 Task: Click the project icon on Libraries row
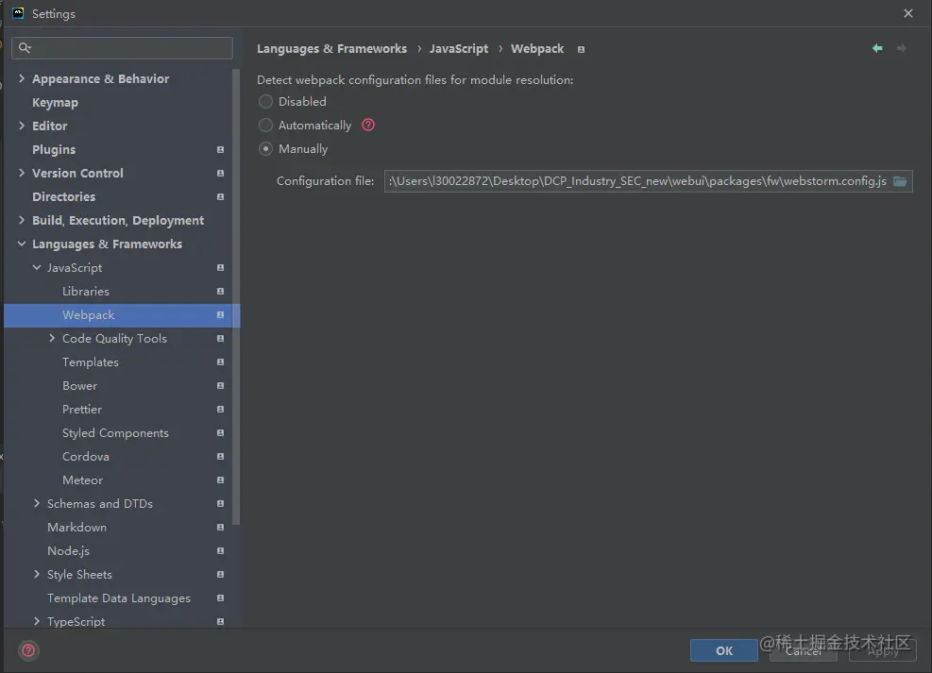coord(221,291)
